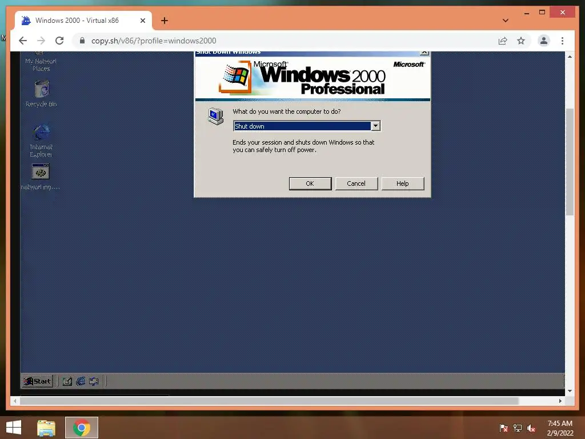The image size is (585, 439).
Task: Select the My Network Places desktop icon
Action: click(x=41, y=62)
